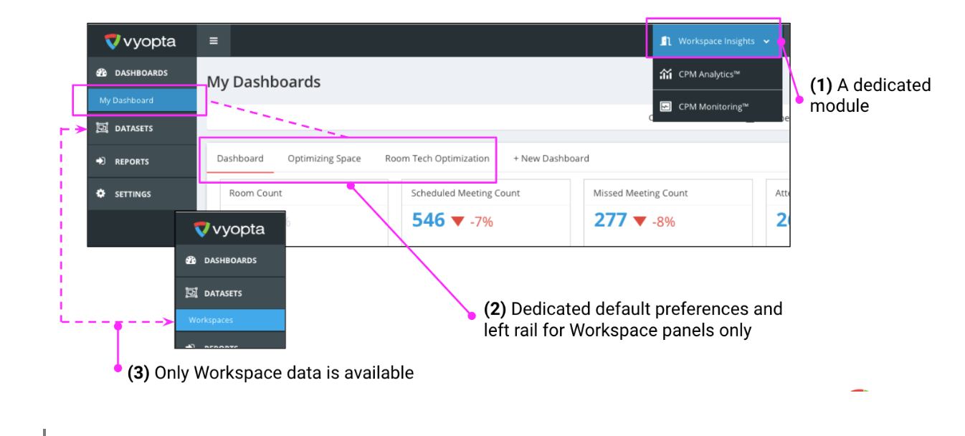Click the Reports arrow icon in sidebar
Viewport: 965px width, 436px height.
[101, 161]
